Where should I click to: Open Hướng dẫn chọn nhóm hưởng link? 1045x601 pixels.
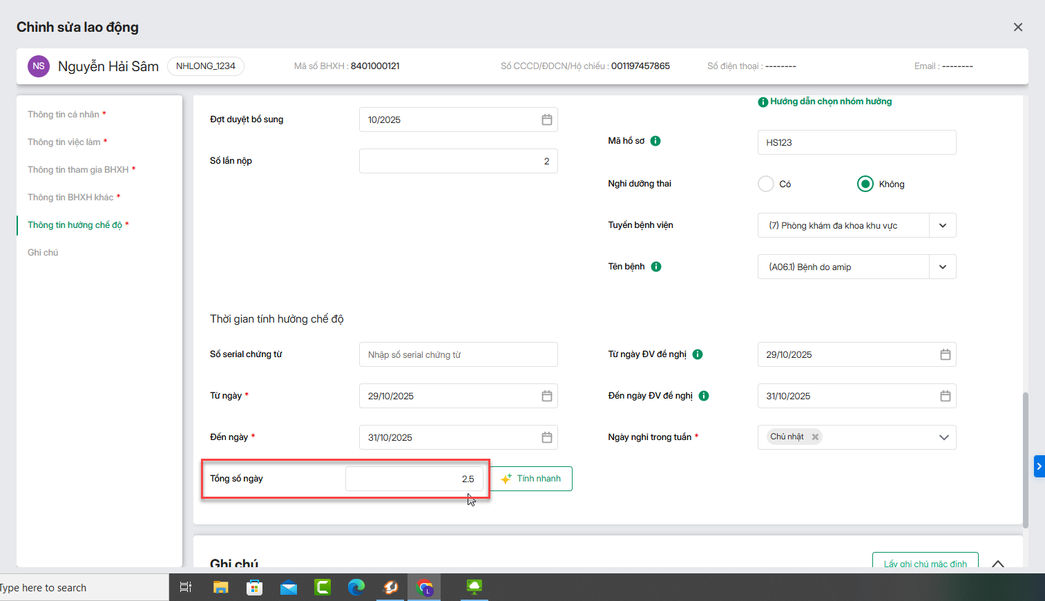coord(830,102)
